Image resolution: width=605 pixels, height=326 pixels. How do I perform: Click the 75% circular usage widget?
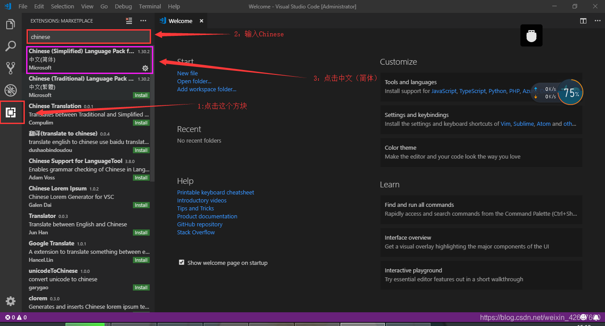[571, 93]
